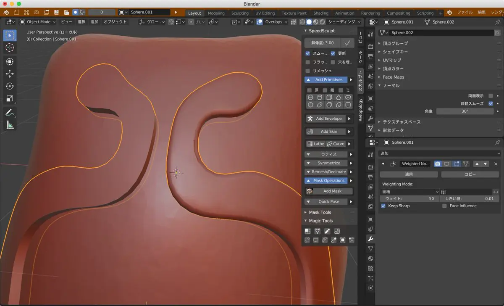Enable the リメッシュ checkbox
Viewport: 504px width, 306px height.
click(308, 71)
